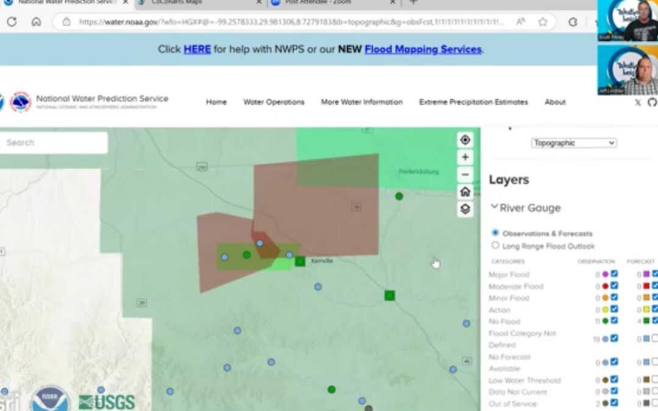
Task: Zoom out with the map minus button
Action: pyautogui.click(x=465, y=175)
